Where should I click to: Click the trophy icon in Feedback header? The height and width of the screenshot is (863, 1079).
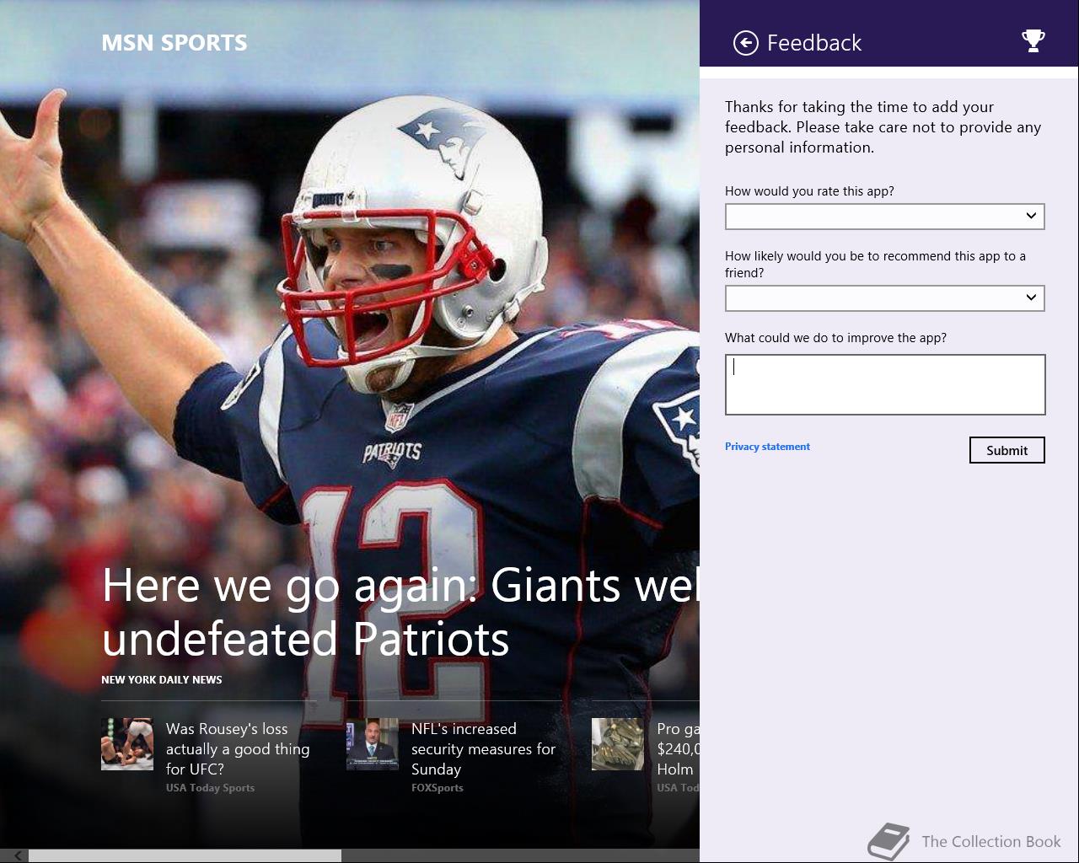[1033, 40]
